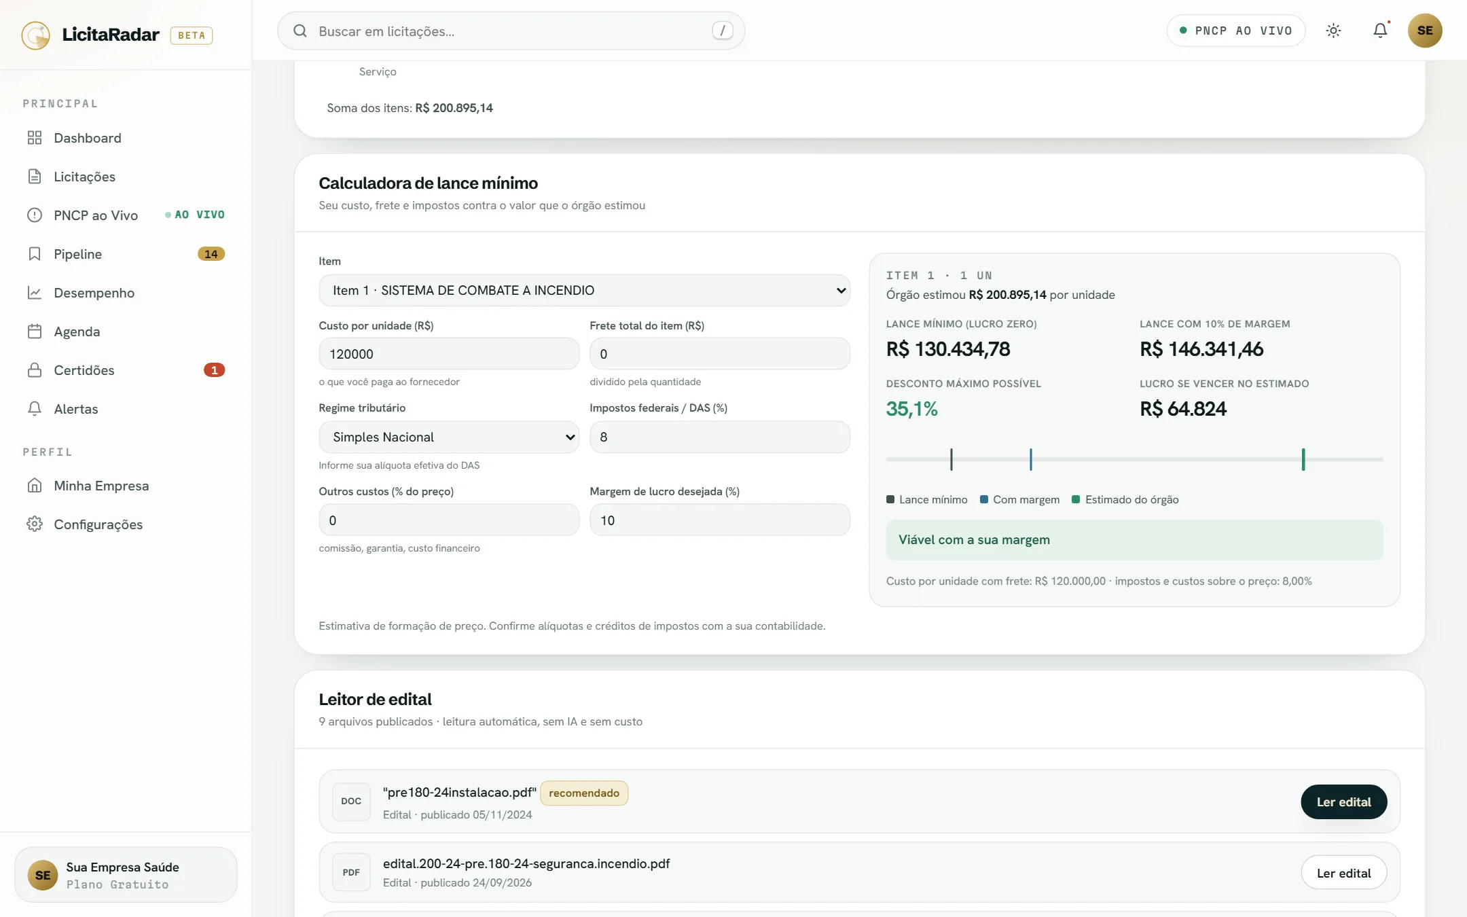The width and height of the screenshot is (1467, 917).
Task: Click the Estimado do órgão green marker
Action: [x=1303, y=460]
